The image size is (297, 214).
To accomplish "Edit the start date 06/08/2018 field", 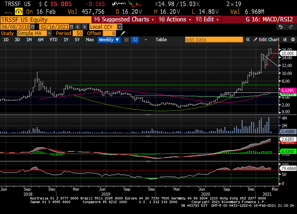I will pos(15,27).
